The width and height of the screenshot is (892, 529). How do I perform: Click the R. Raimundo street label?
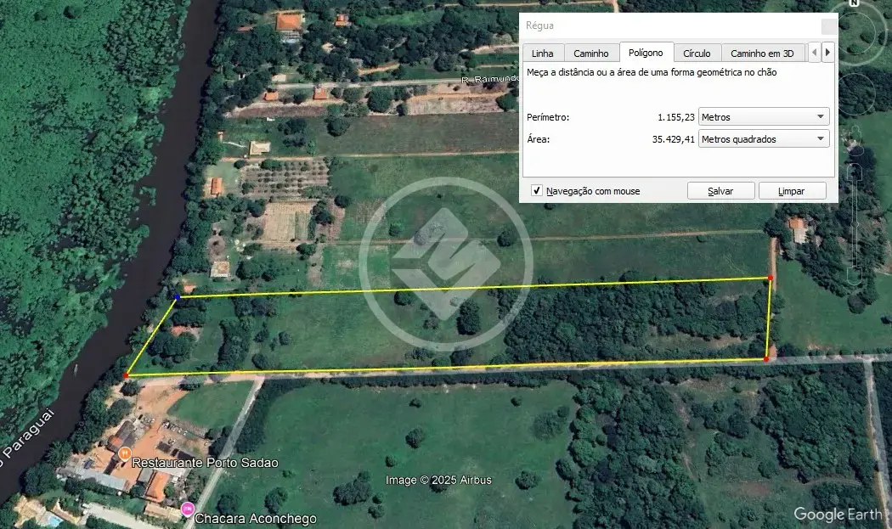[490, 80]
